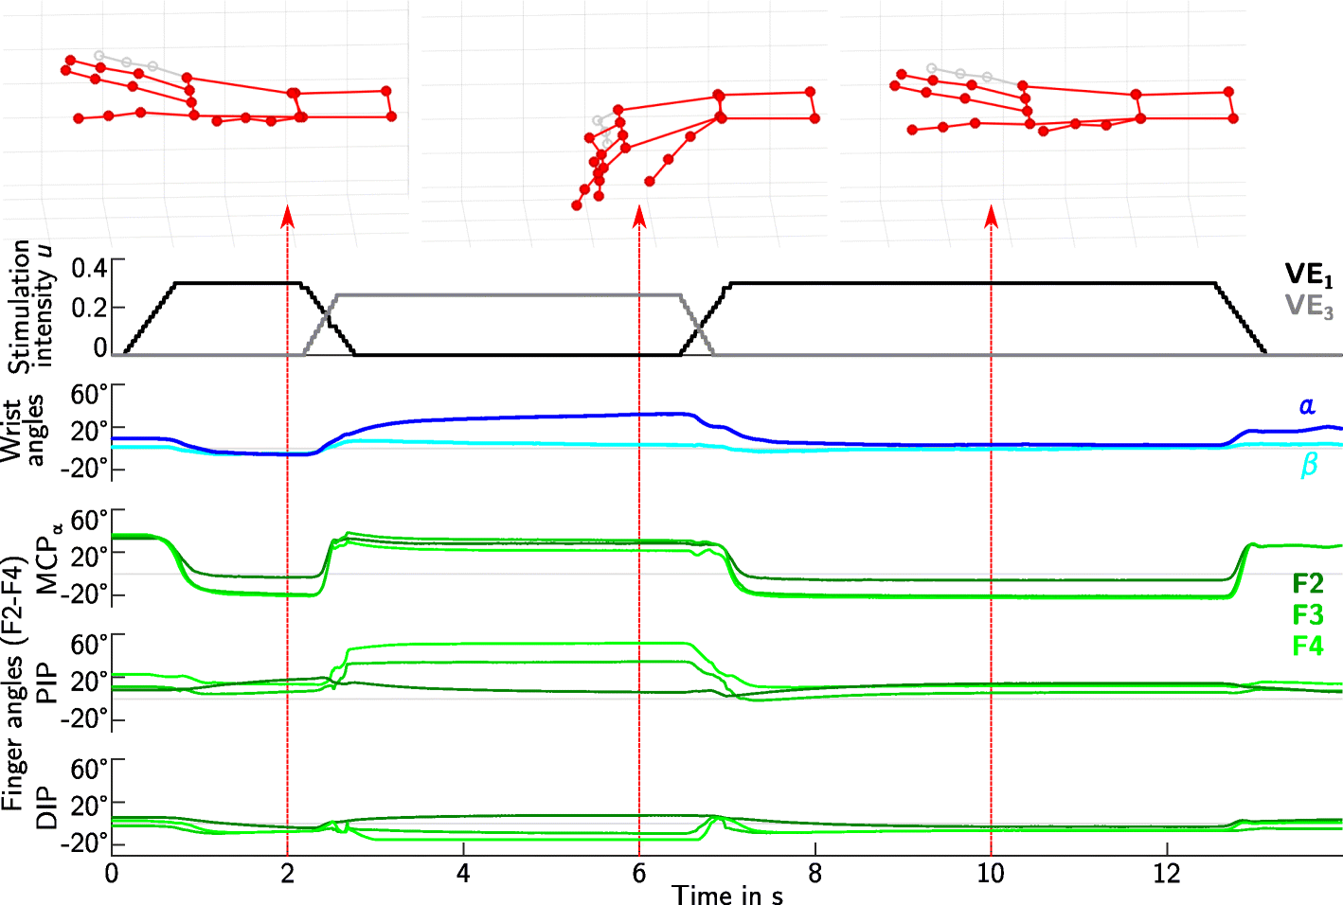Click the VE1 legend label

[x=1309, y=275]
